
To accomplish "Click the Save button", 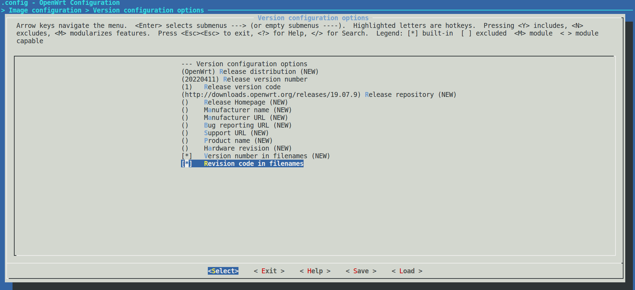I will [x=361, y=271].
